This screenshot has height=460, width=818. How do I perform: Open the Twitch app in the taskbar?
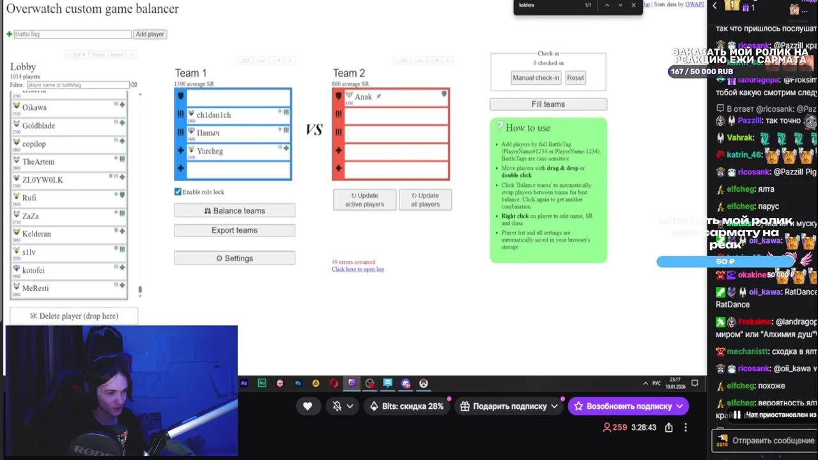[351, 383]
